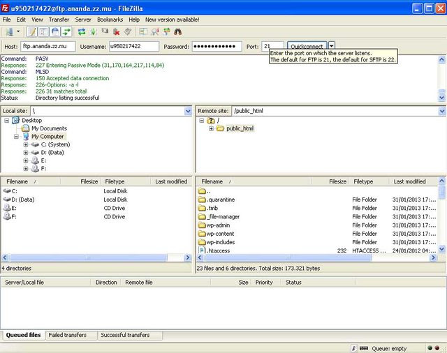Reconnect to the last server
The image size is (447, 353).
[x=128, y=31]
